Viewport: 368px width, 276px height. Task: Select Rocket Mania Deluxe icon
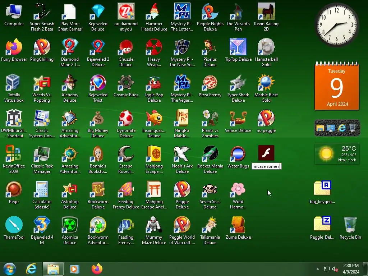point(210,154)
